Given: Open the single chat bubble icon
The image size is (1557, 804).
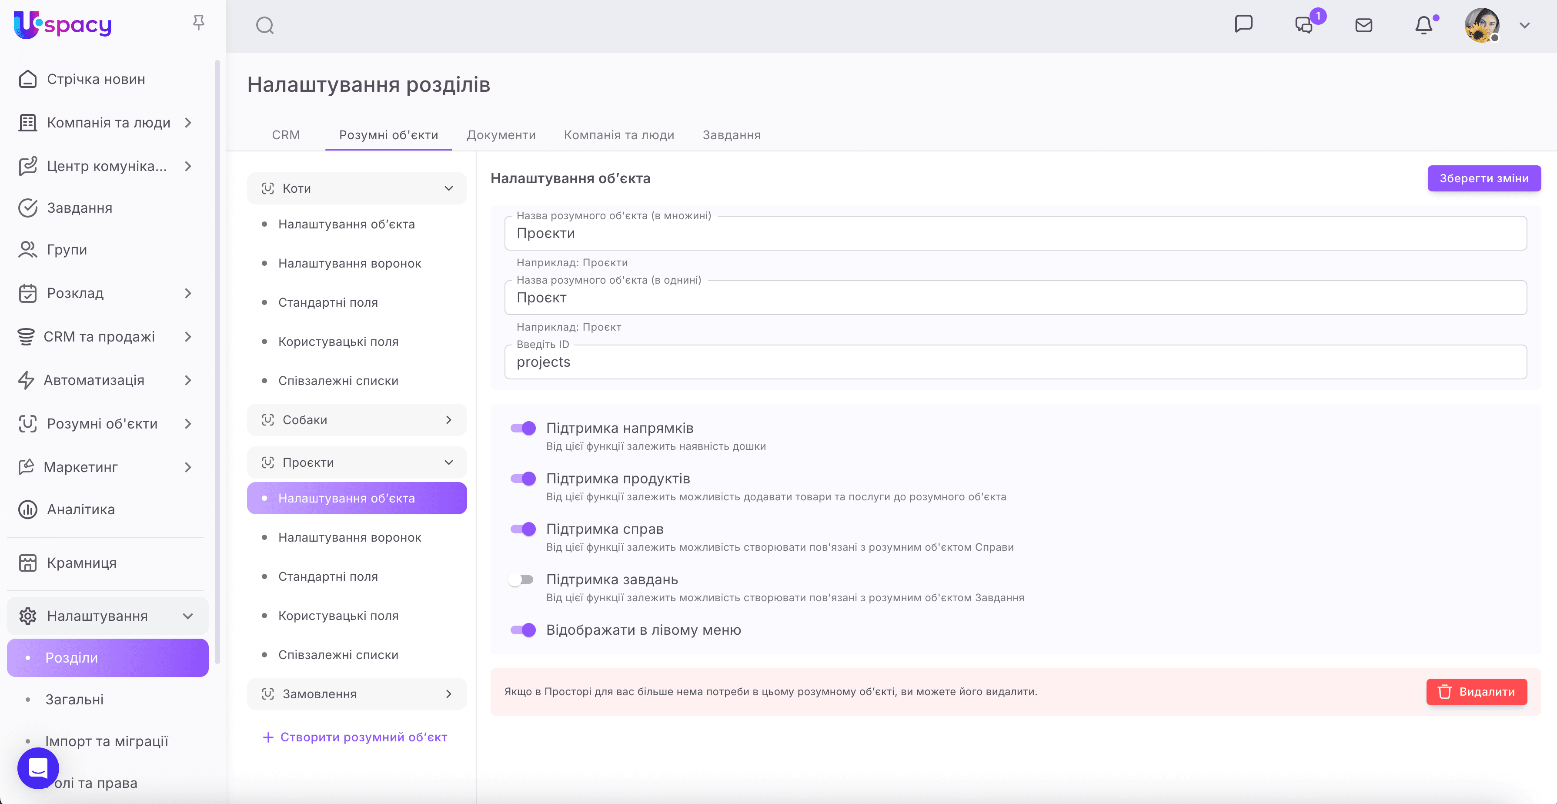Looking at the screenshot, I should [1243, 24].
